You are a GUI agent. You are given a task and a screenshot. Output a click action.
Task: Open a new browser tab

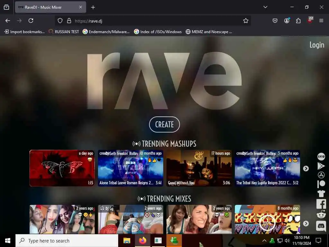pos(93,7)
